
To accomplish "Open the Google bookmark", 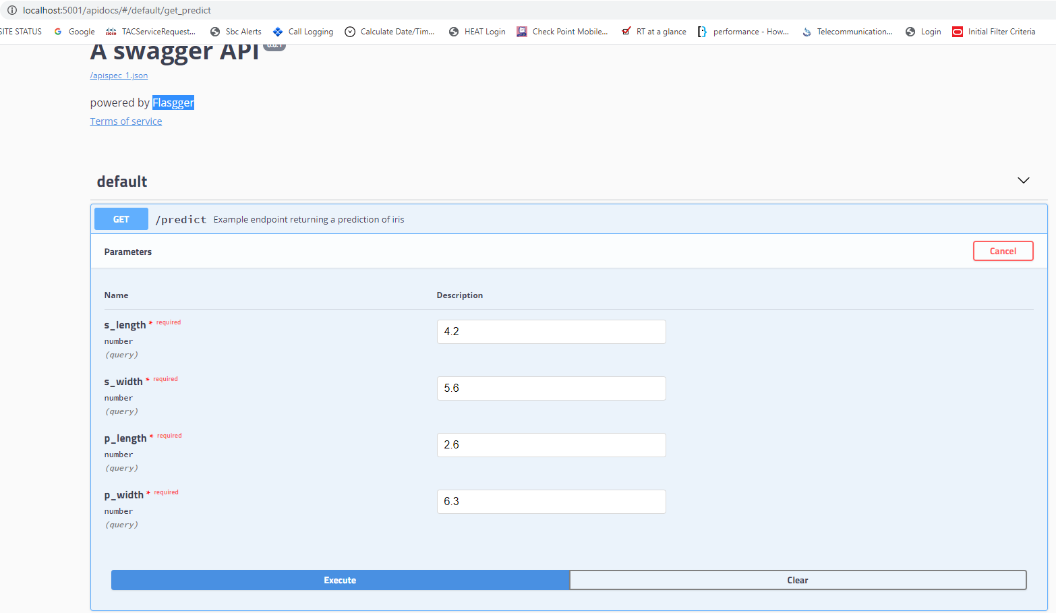I will (74, 32).
